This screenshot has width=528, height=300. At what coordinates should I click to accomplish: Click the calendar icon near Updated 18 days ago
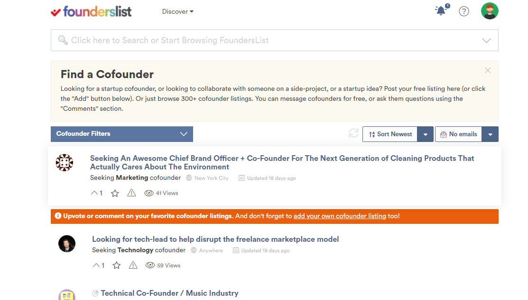point(242,177)
